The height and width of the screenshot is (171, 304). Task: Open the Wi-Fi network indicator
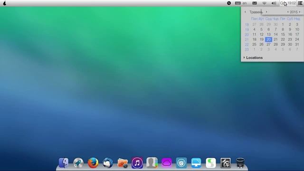coord(264,3)
